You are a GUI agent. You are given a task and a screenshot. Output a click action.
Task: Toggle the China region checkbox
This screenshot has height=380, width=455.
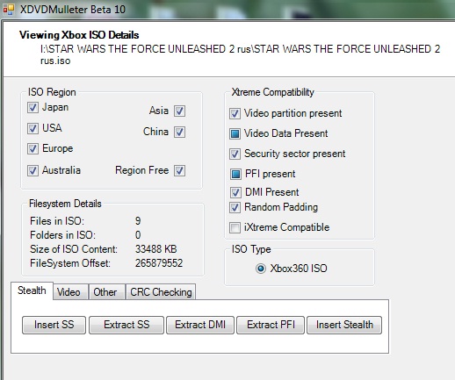(x=179, y=132)
